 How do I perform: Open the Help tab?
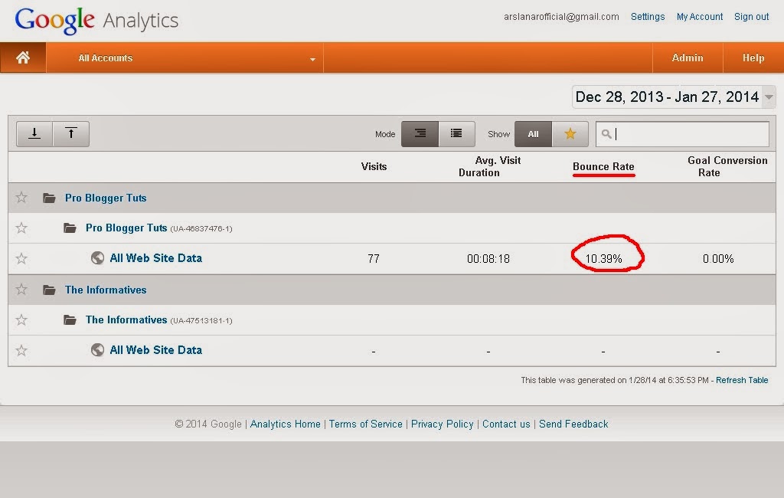point(753,58)
